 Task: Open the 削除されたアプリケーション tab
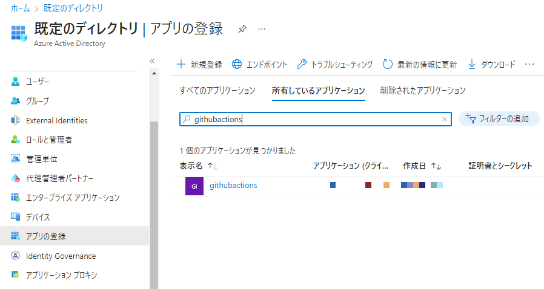click(x=423, y=91)
